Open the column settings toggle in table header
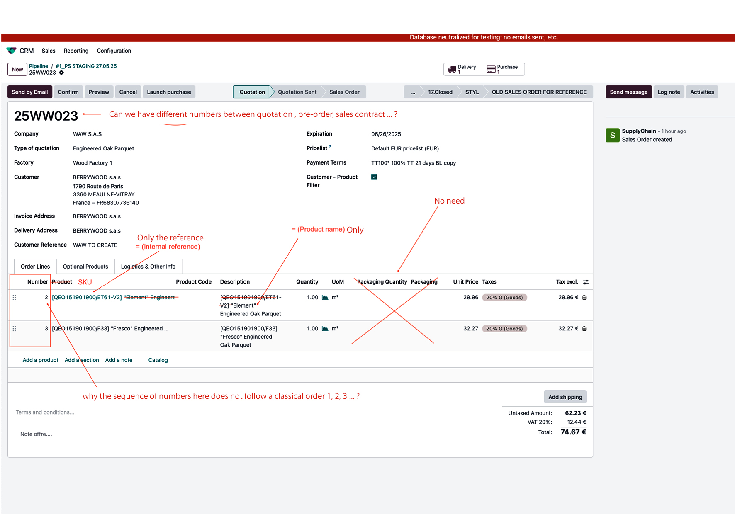The image size is (735, 514). pos(586,282)
